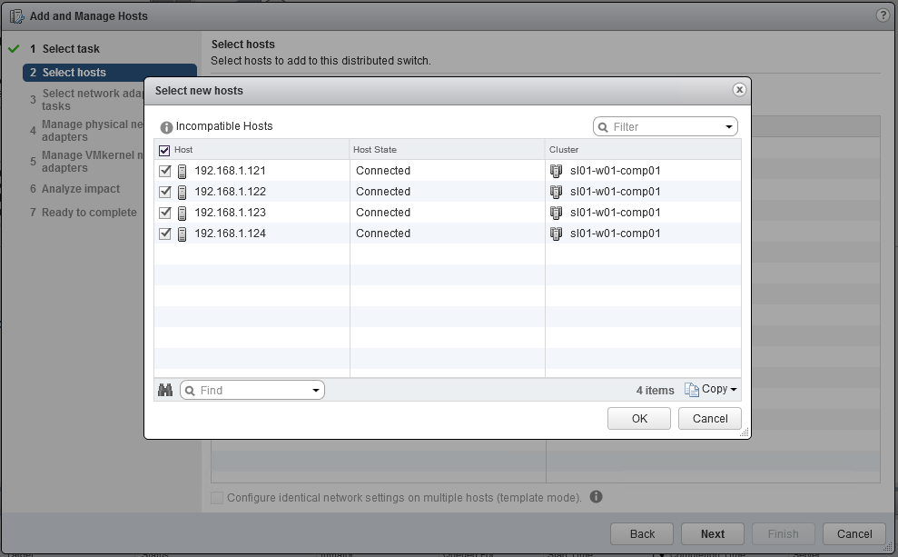Open the Filter dropdown arrow
898x557 pixels.
[x=728, y=126]
